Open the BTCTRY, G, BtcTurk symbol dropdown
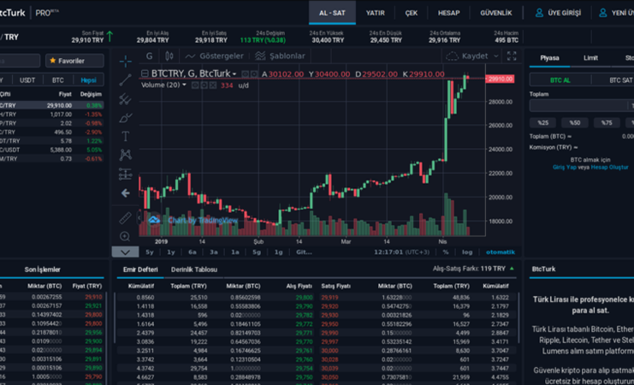Screen dimensions: 634x385 [x=194, y=74]
